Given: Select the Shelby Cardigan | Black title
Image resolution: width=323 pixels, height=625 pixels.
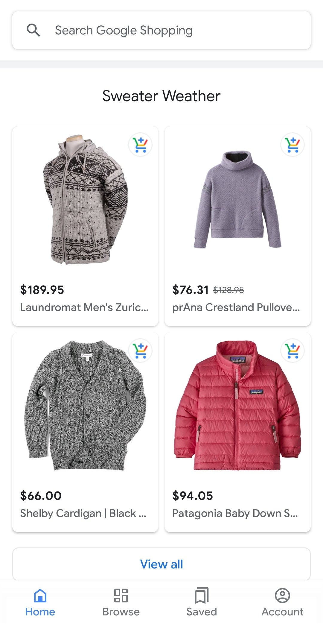Looking at the screenshot, I should (83, 513).
